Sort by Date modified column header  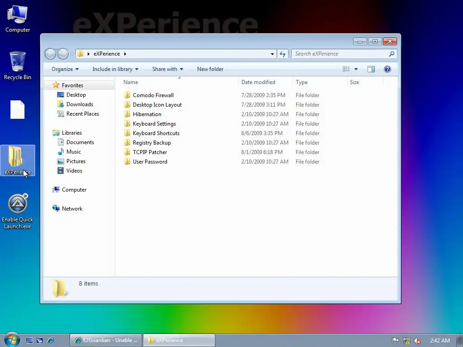[265, 82]
